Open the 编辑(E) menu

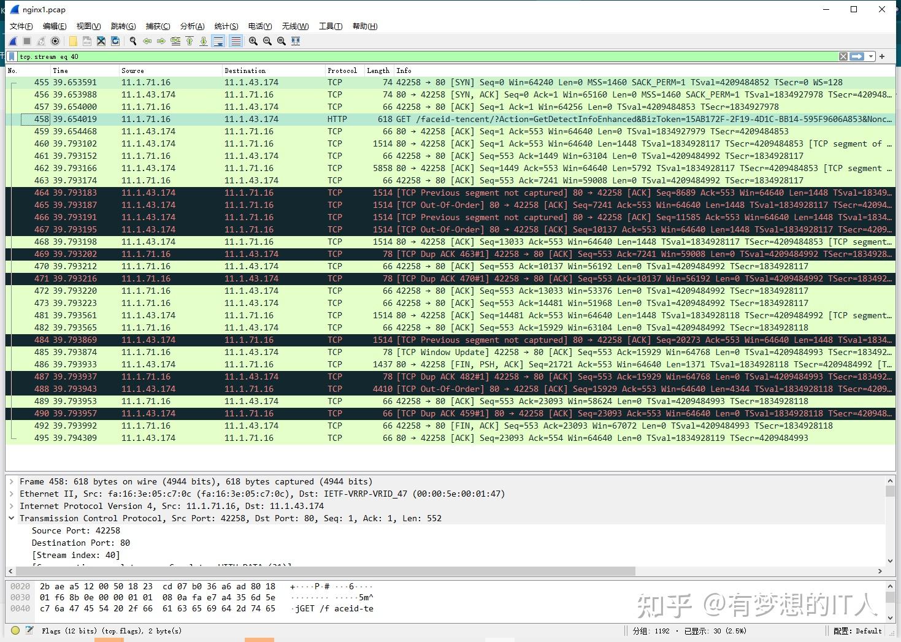click(x=55, y=26)
